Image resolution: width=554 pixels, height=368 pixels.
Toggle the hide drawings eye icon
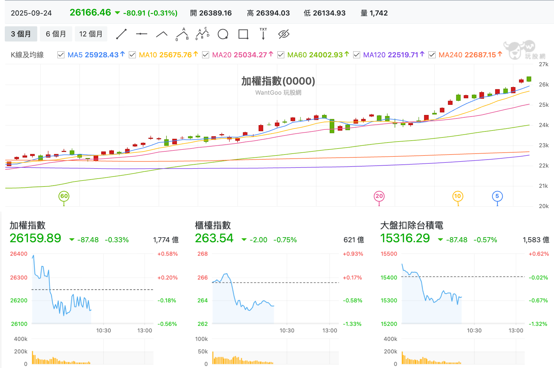(x=284, y=34)
